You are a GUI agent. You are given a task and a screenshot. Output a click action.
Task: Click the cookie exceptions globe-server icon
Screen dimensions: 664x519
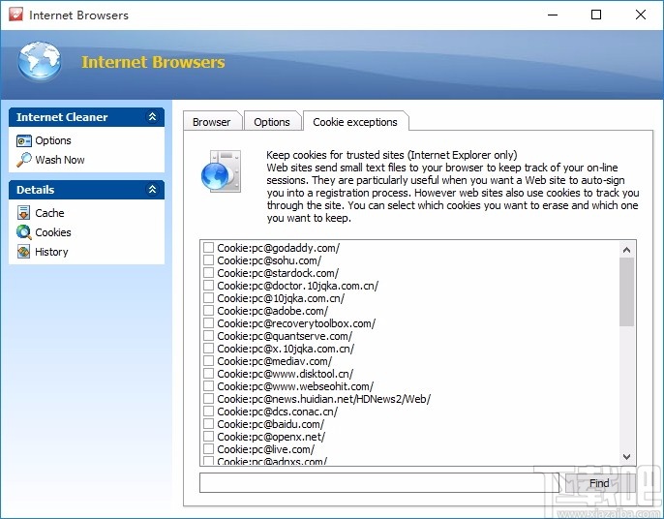[221, 170]
